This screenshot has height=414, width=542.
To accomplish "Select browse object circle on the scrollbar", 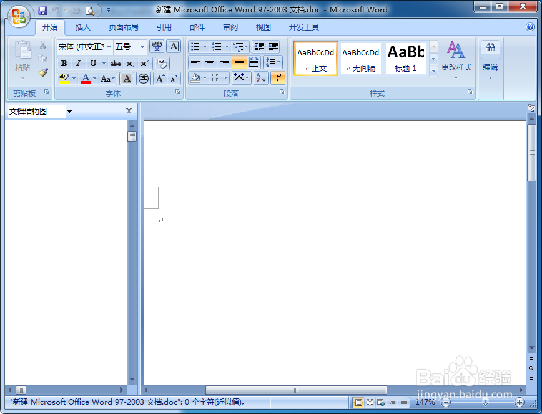I will tap(531, 368).
